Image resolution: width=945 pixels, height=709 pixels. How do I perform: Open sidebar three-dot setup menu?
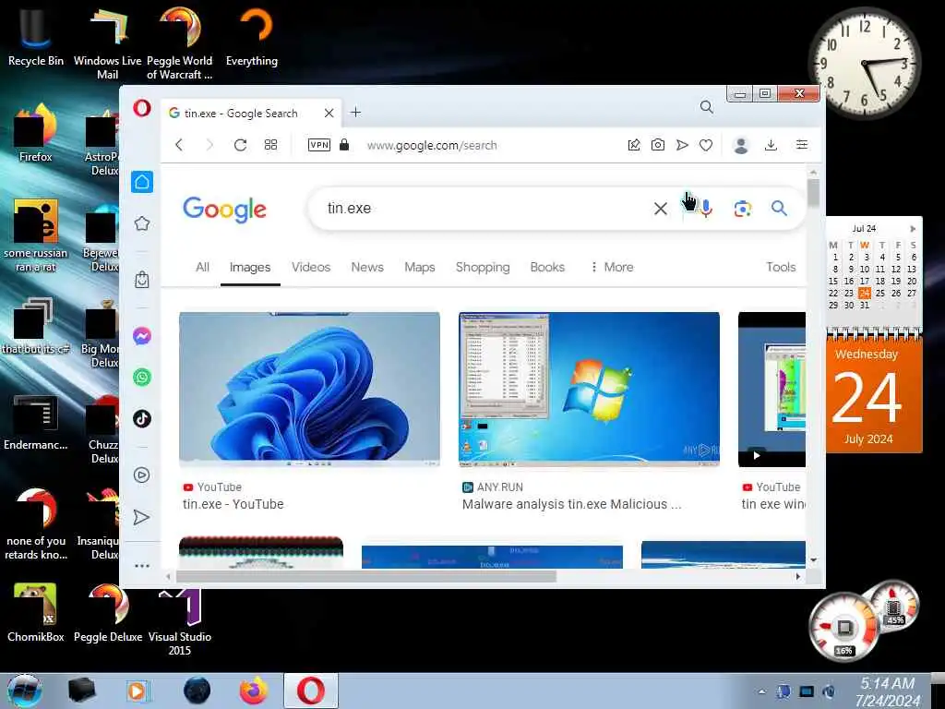click(x=142, y=566)
